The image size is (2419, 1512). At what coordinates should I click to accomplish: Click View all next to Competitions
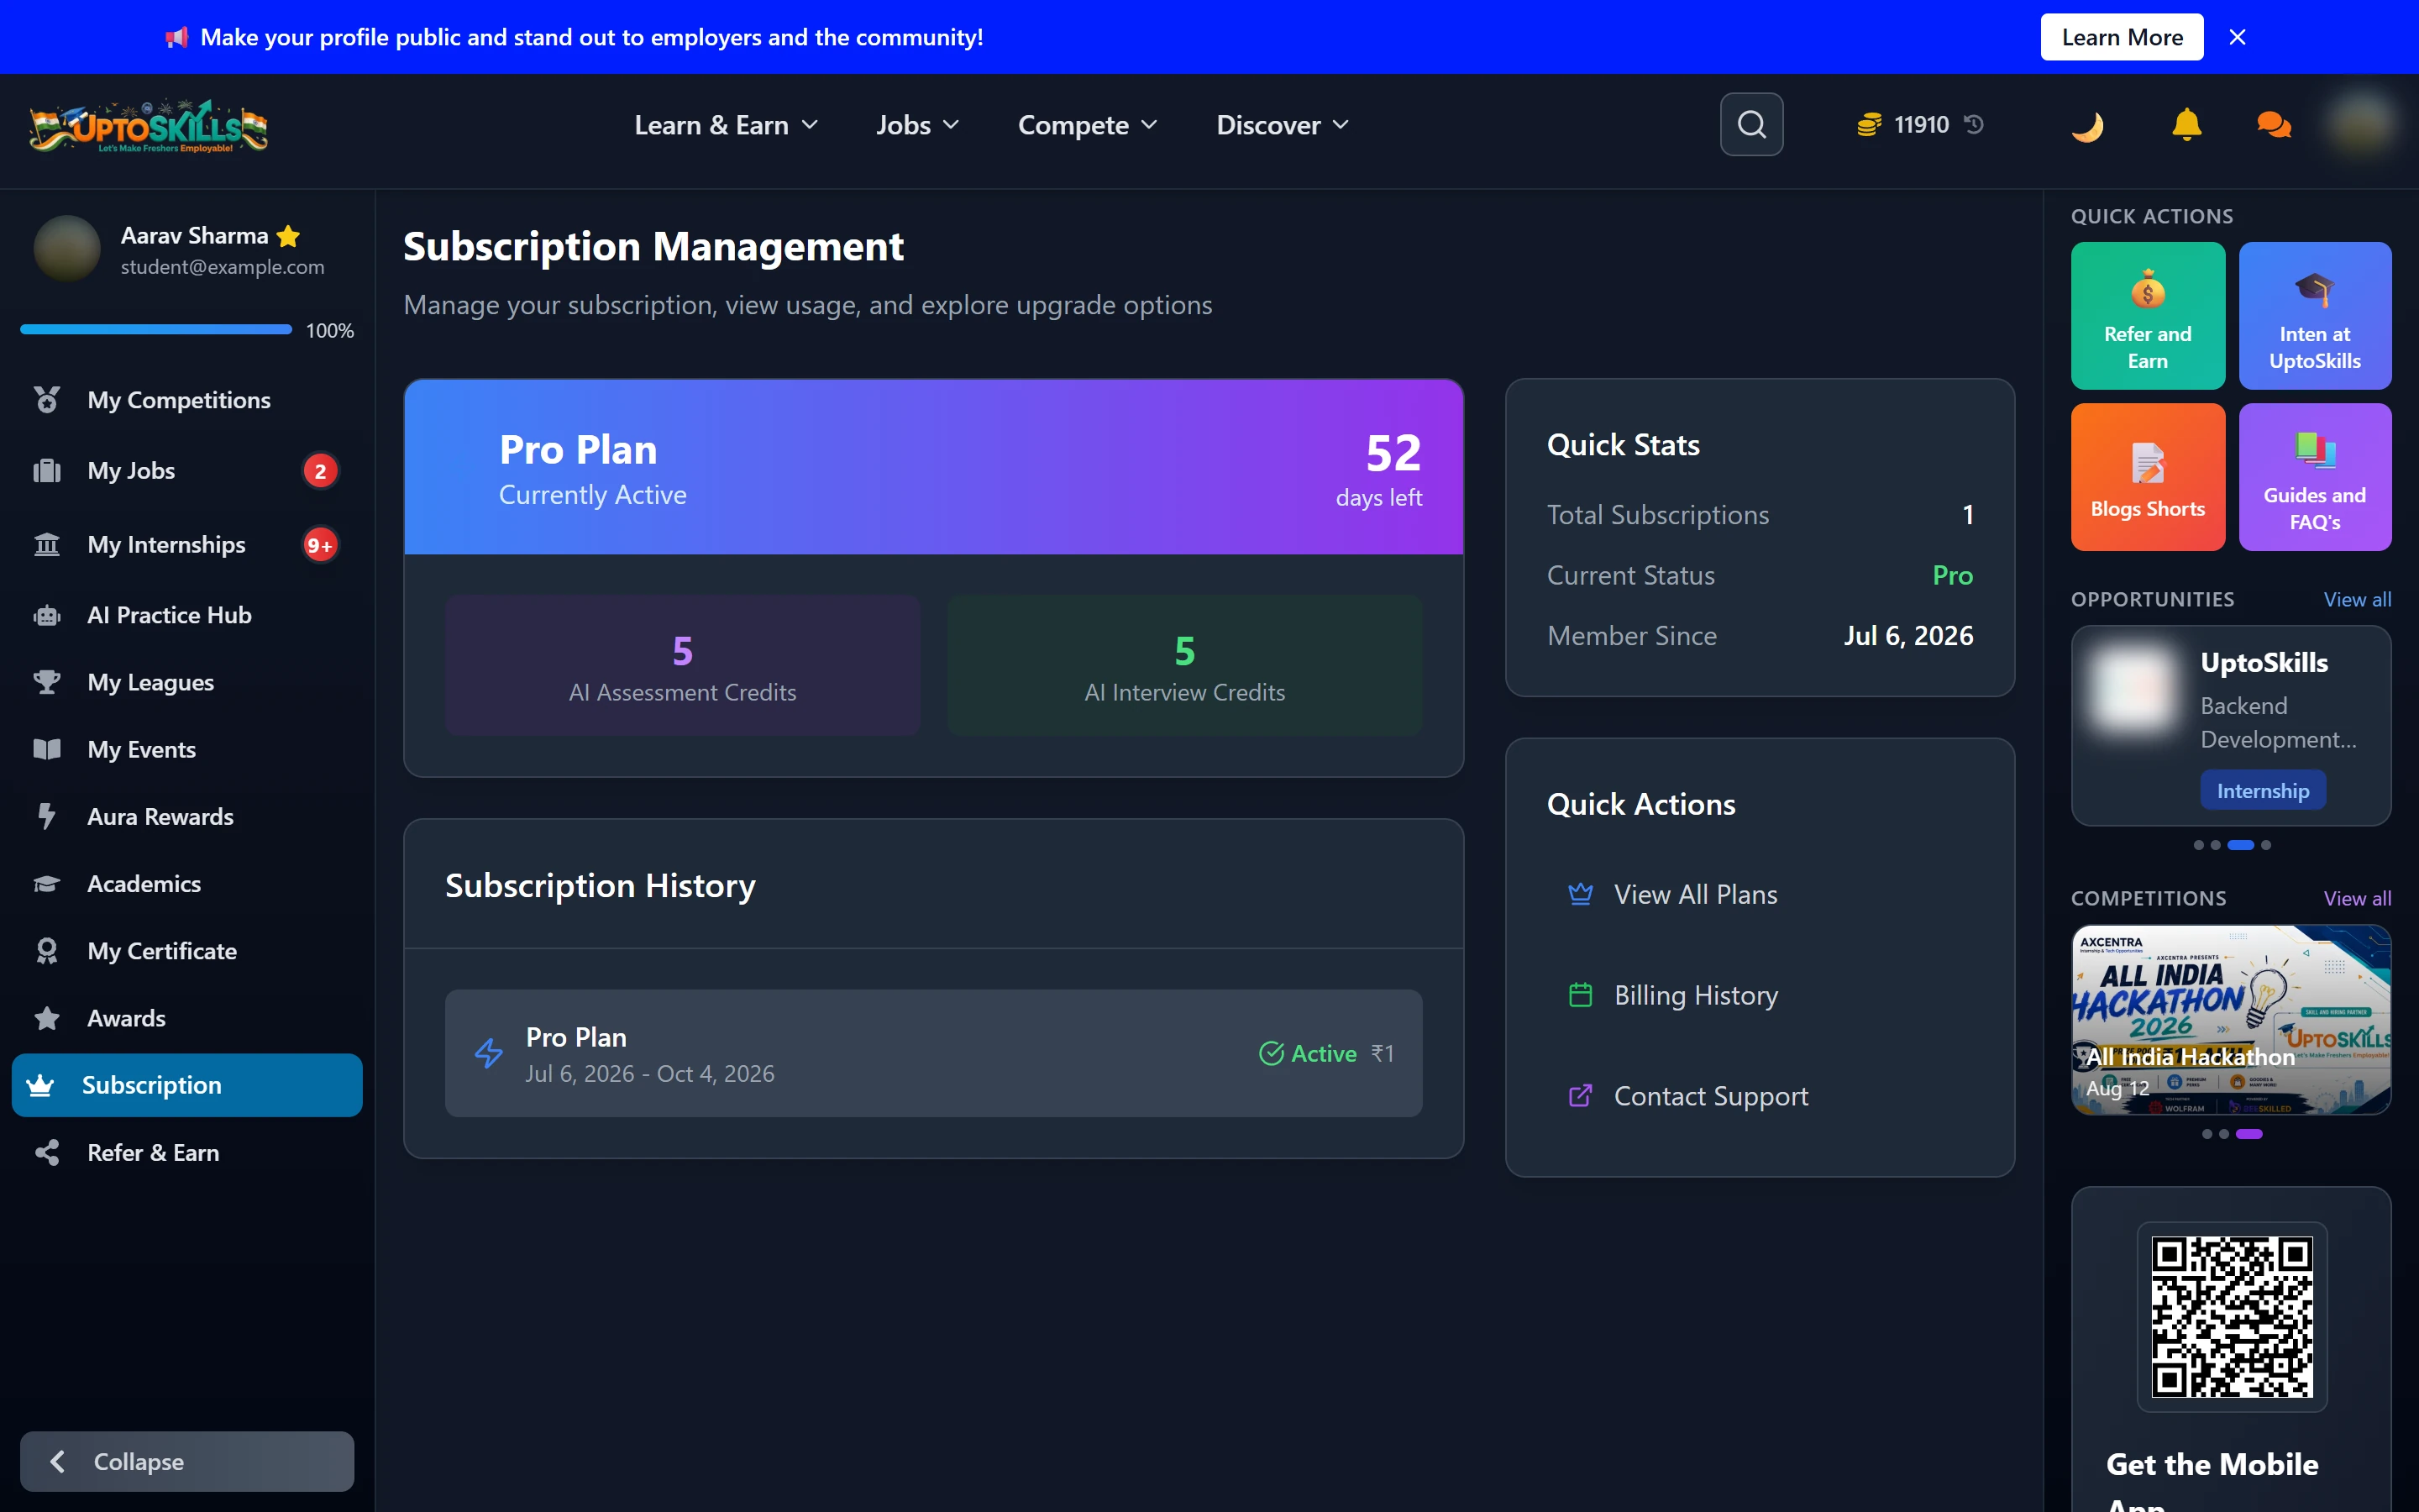pos(2356,898)
